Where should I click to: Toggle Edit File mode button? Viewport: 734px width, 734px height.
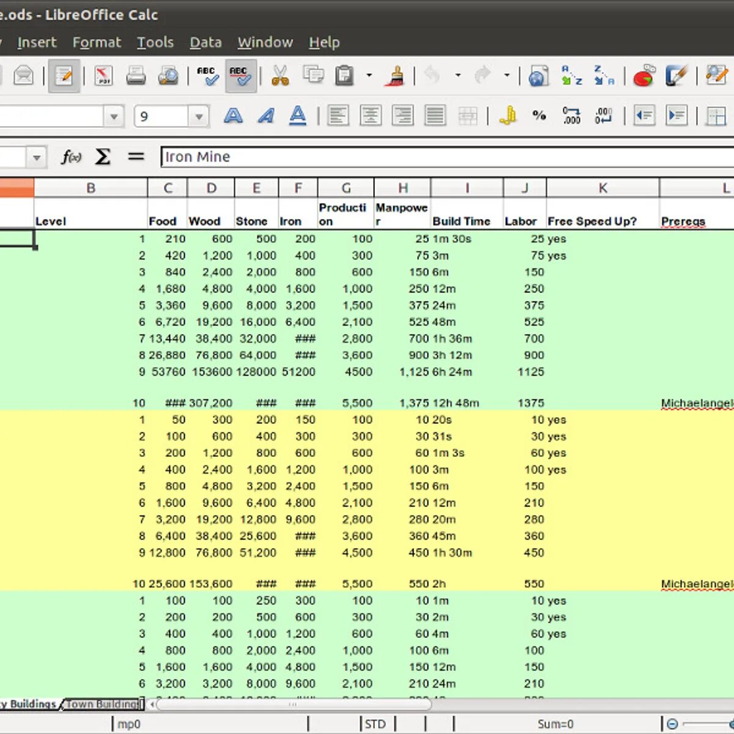click(x=64, y=76)
